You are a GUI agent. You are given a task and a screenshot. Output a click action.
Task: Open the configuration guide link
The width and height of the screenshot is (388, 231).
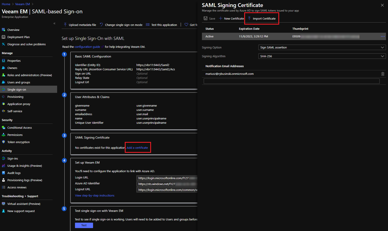click(x=87, y=47)
